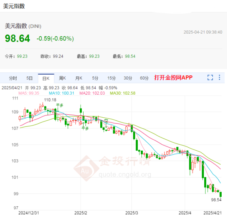Click the change value -0.59(-0.60%)
Screen dimensions: 227x215
coord(55,39)
